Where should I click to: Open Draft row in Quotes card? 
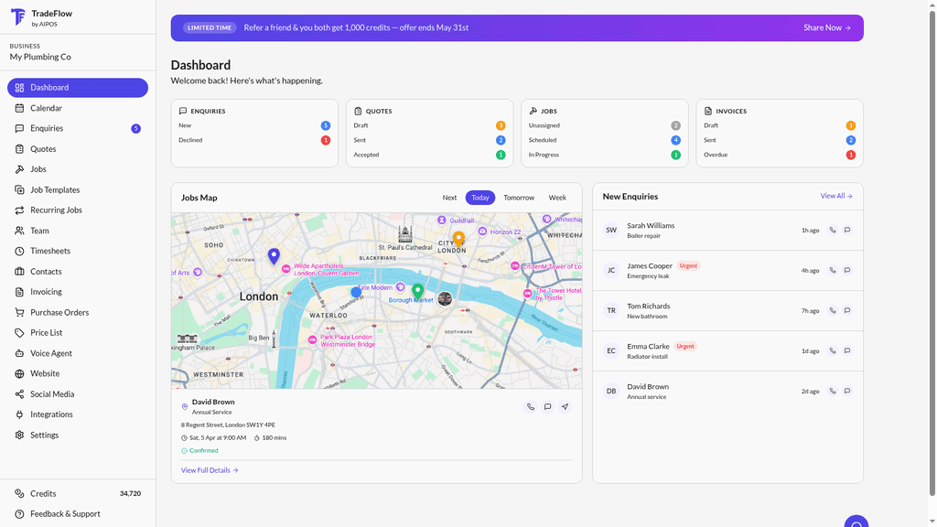click(x=429, y=125)
